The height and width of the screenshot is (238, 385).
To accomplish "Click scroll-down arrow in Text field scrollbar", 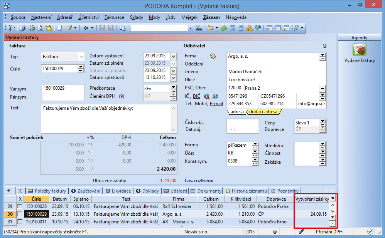I will coord(174,130).
